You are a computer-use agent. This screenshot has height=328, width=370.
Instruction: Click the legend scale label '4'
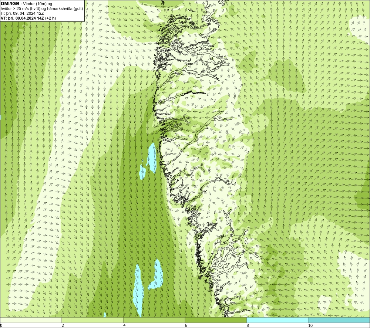pos(124,325)
